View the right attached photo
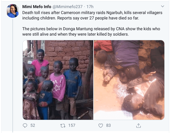Image resolution: width=173 pixels, height=133 pixels. [x=129, y=80]
